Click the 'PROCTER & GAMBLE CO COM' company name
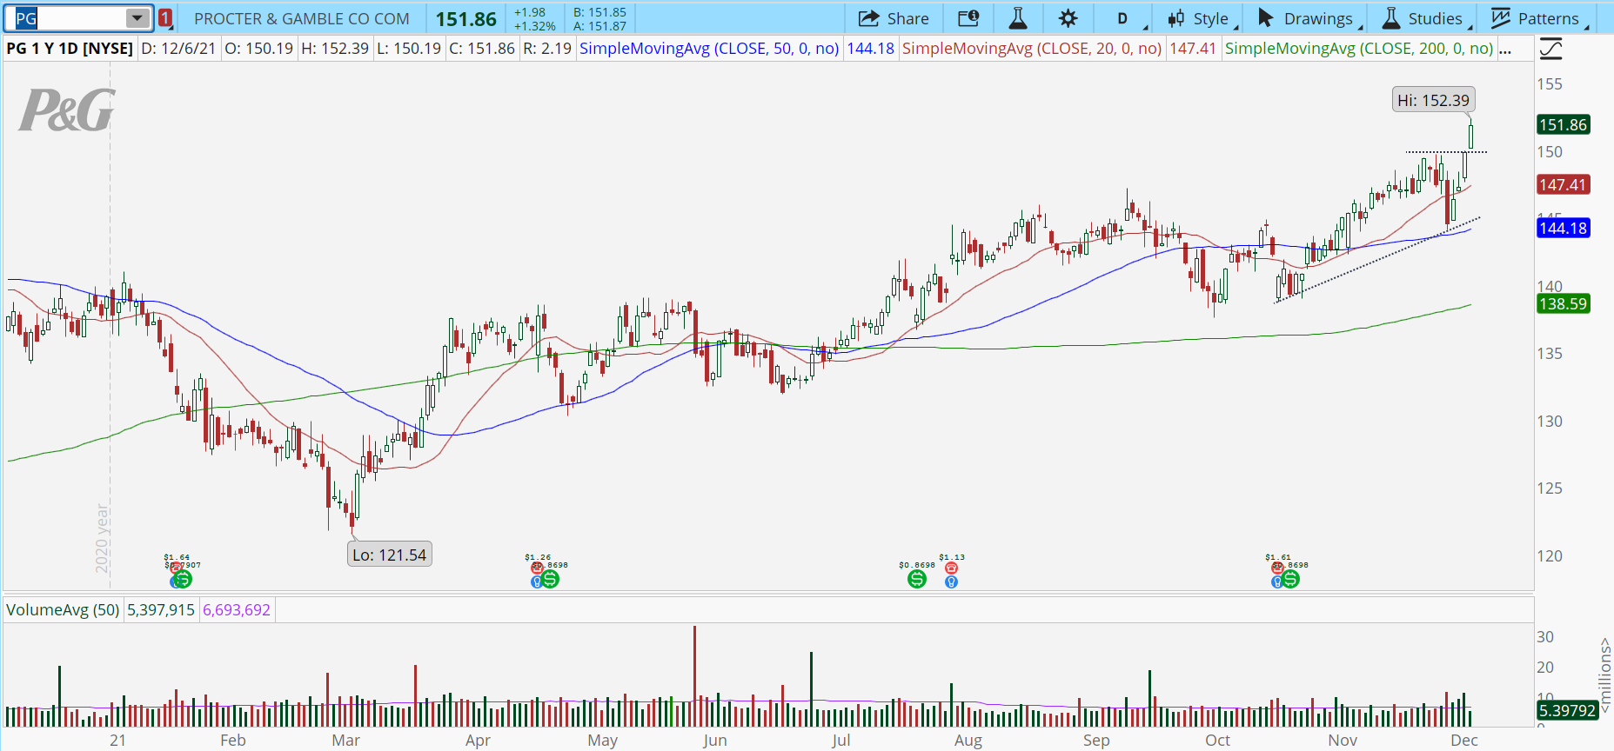 (302, 18)
